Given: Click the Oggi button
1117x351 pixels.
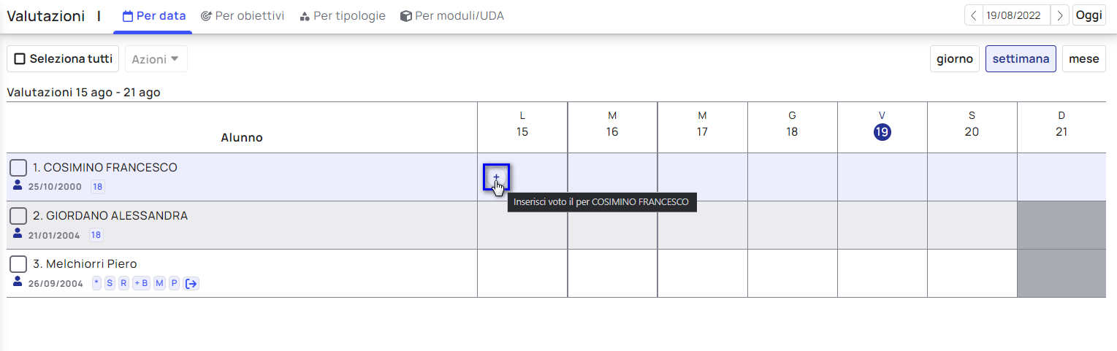Looking at the screenshot, I should pos(1089,15).
